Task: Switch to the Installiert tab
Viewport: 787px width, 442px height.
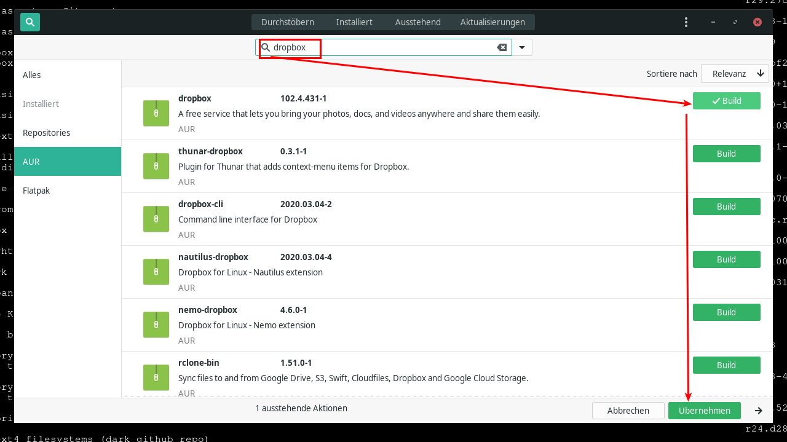Action: pyautogui.click(x=354, y=22)
